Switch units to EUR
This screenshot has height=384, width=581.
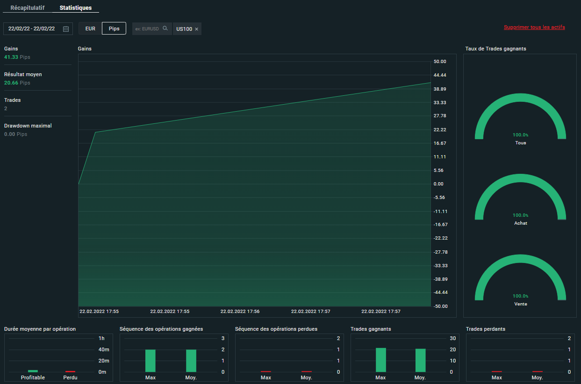point(90,28)
